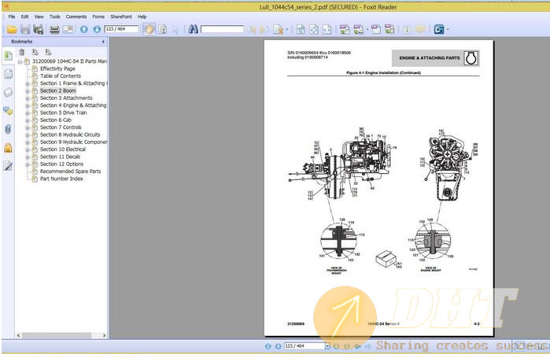The width and height of the screenshot is (550, 354).
Task: Expand Section 2 Boom bookmark node
Action: coord(28,91)
